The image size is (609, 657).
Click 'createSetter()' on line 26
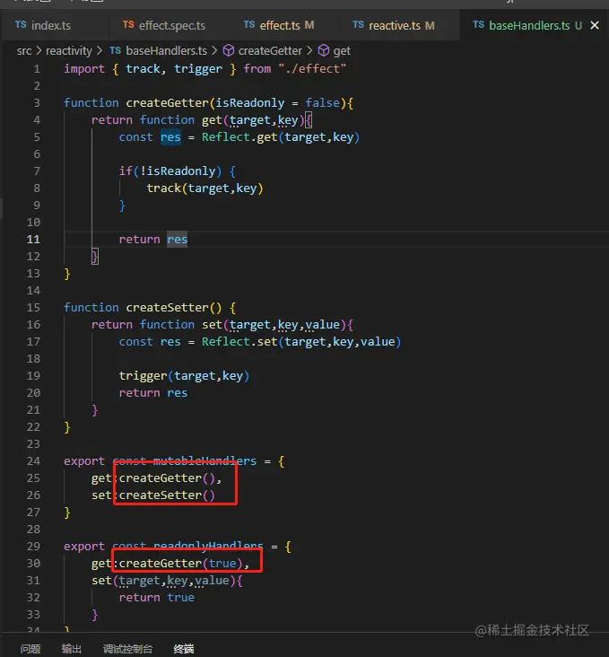pos(167,495)
